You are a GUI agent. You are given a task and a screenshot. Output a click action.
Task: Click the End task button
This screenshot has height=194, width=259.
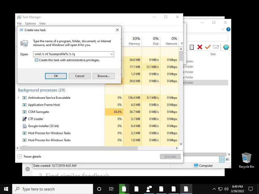click(x=170, y=157)
